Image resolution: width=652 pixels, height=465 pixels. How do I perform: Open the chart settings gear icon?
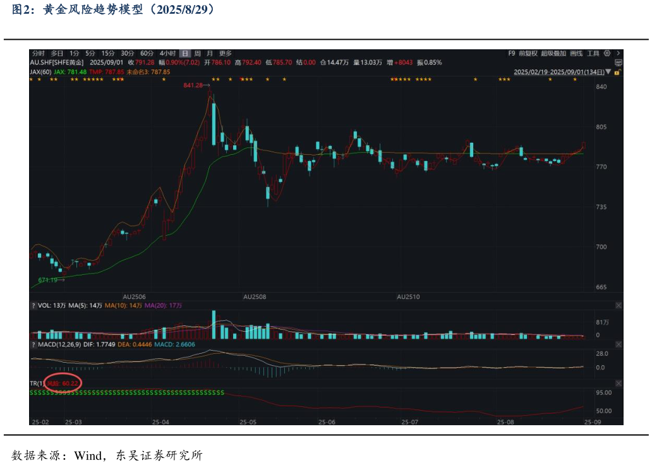click(x=607, y=54)
